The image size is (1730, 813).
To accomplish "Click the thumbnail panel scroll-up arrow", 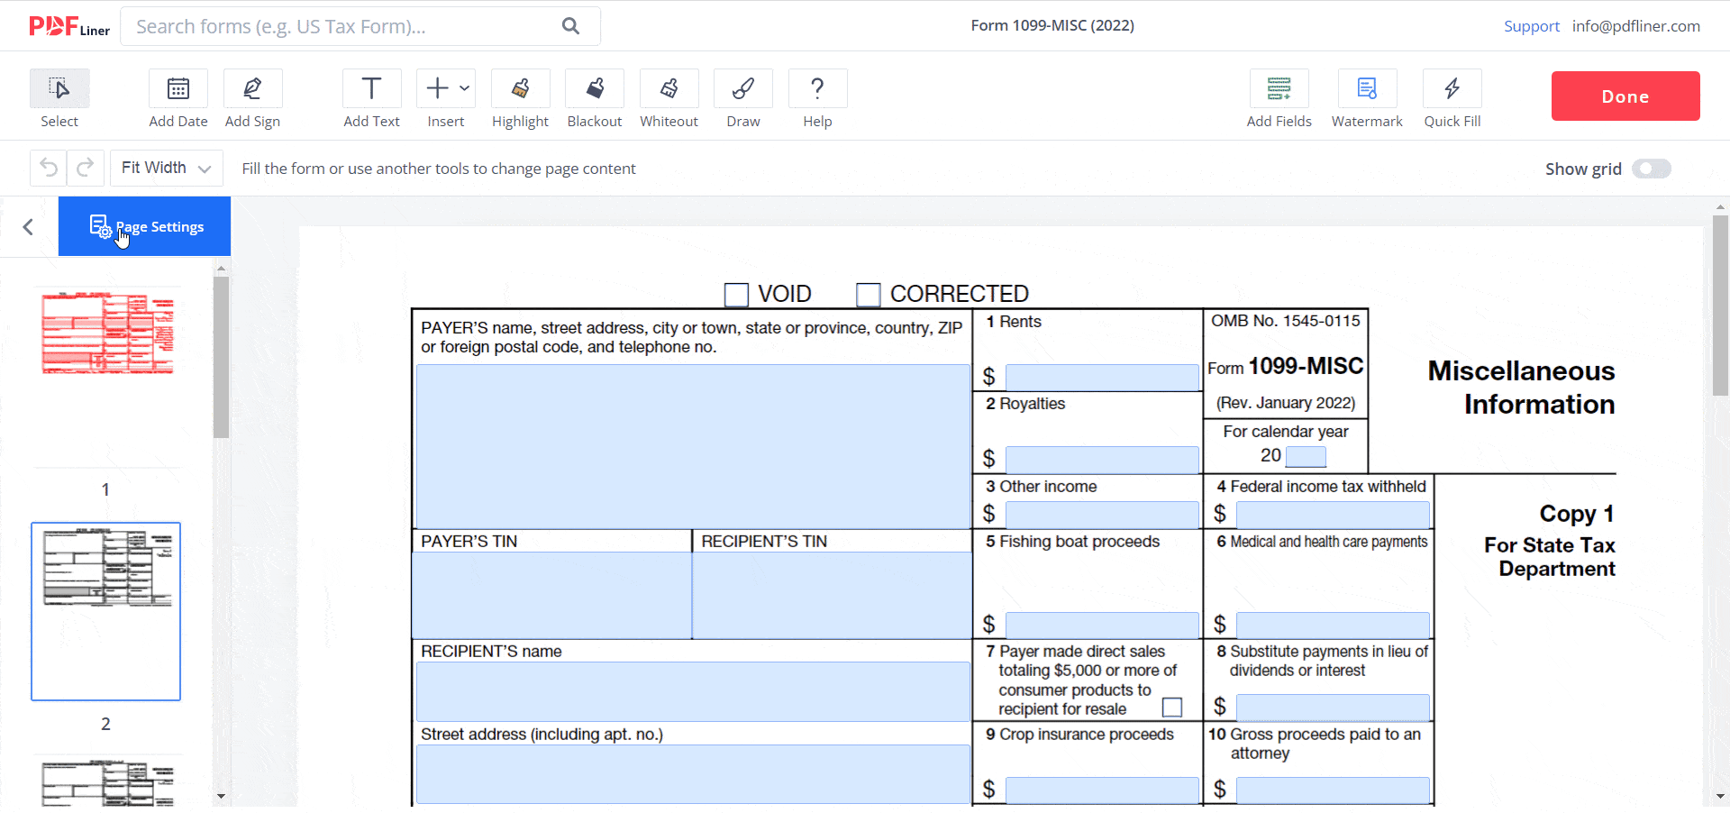I will click(x=221, y=268).
